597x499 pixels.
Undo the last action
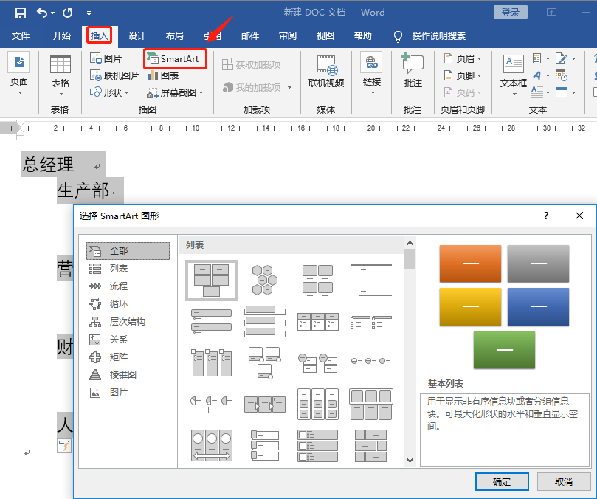pyautogui.click(x=41, y=13)
